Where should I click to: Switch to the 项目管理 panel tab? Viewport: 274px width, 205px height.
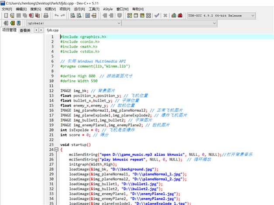click(9, 30)
